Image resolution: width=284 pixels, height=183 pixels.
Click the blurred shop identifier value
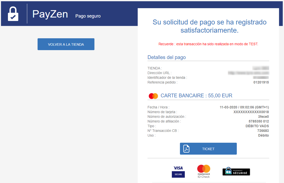[261, 77]
